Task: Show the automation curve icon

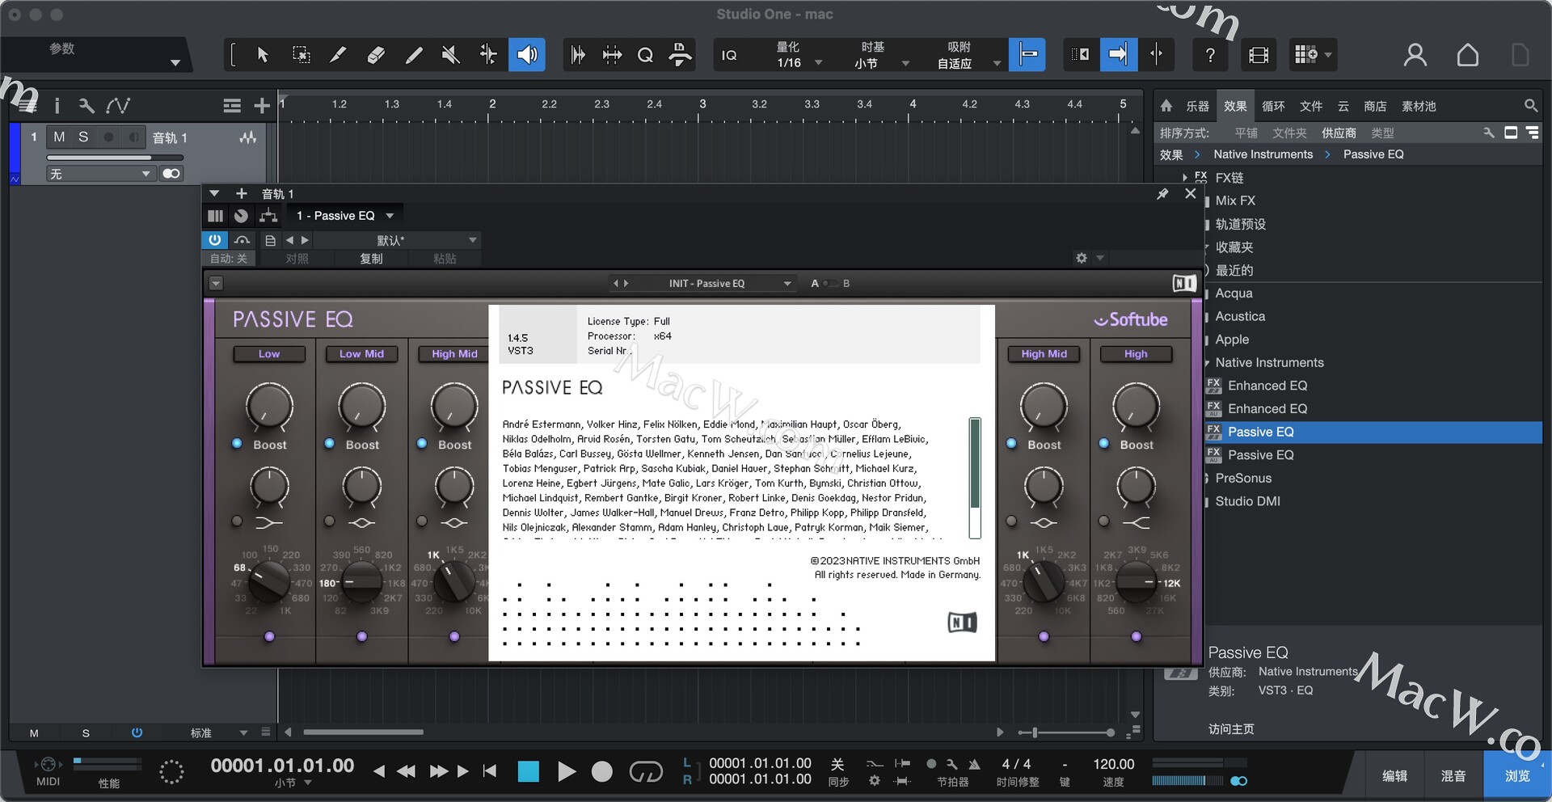Action: (x=118, y=106)
